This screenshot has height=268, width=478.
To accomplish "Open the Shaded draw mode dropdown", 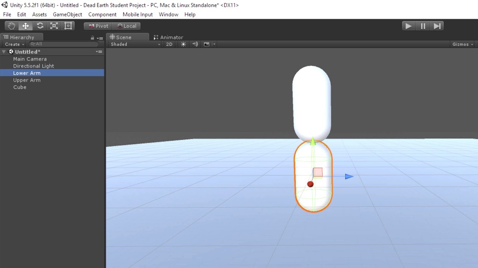I will pyautogui.click(x=135, y=44).
